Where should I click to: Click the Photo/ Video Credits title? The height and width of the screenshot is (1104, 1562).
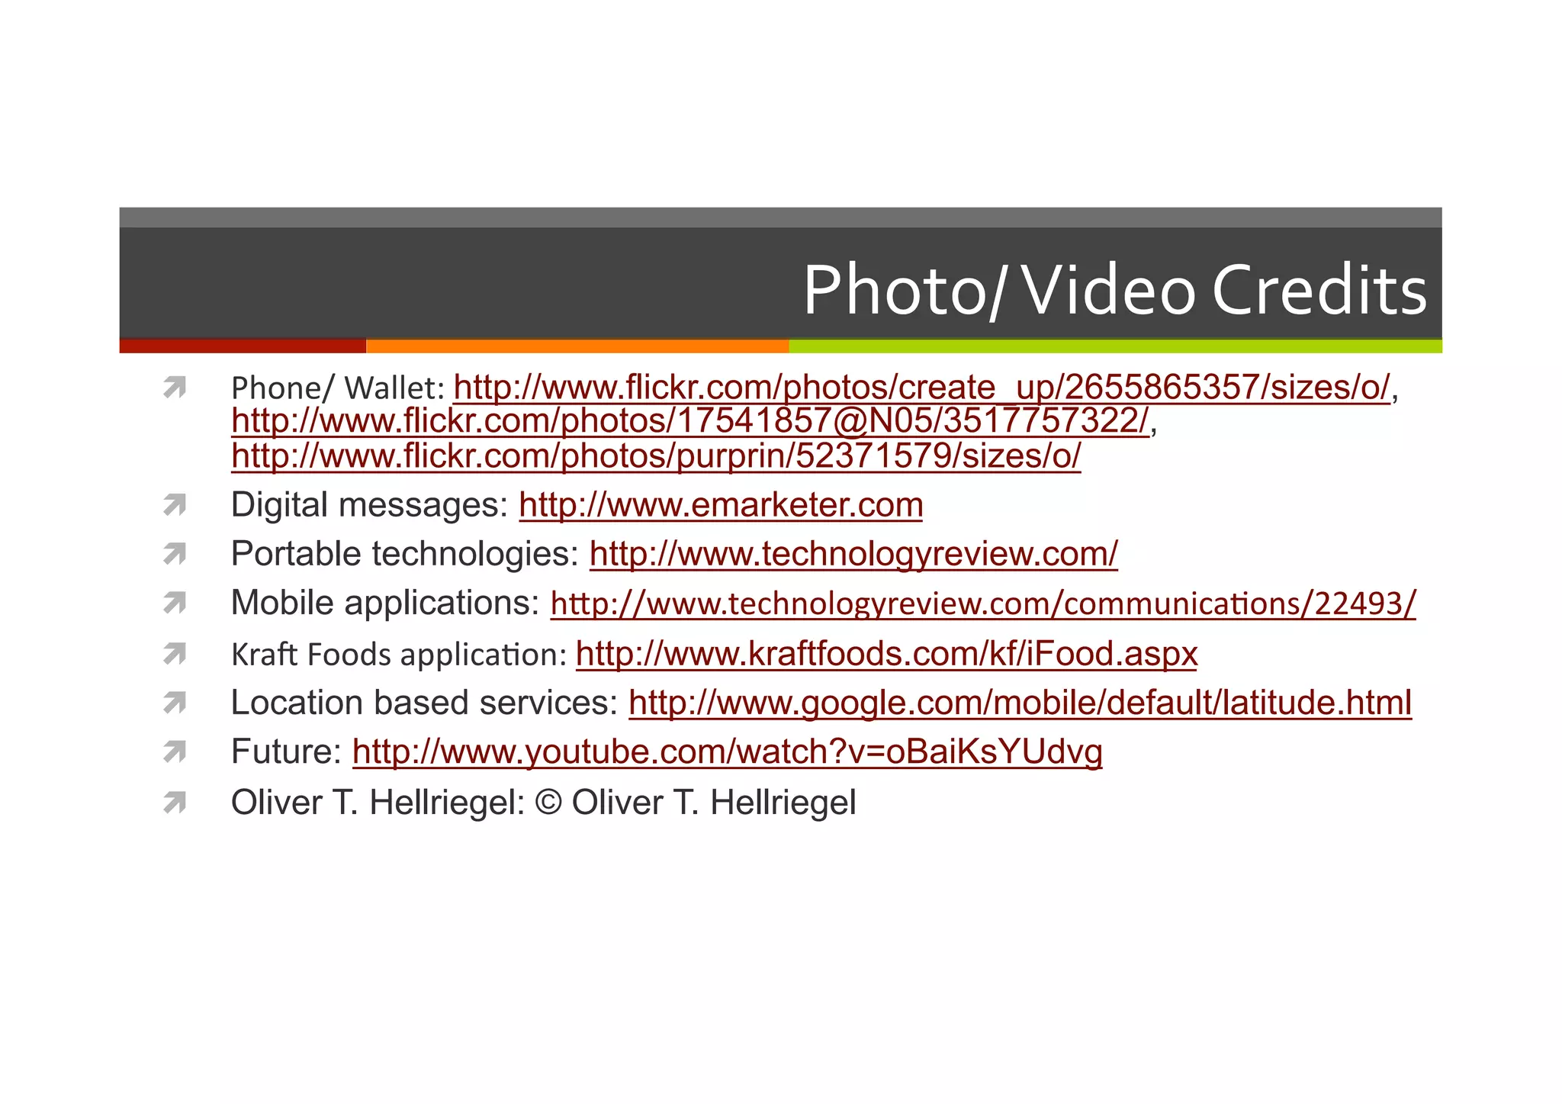(1114, 290)
